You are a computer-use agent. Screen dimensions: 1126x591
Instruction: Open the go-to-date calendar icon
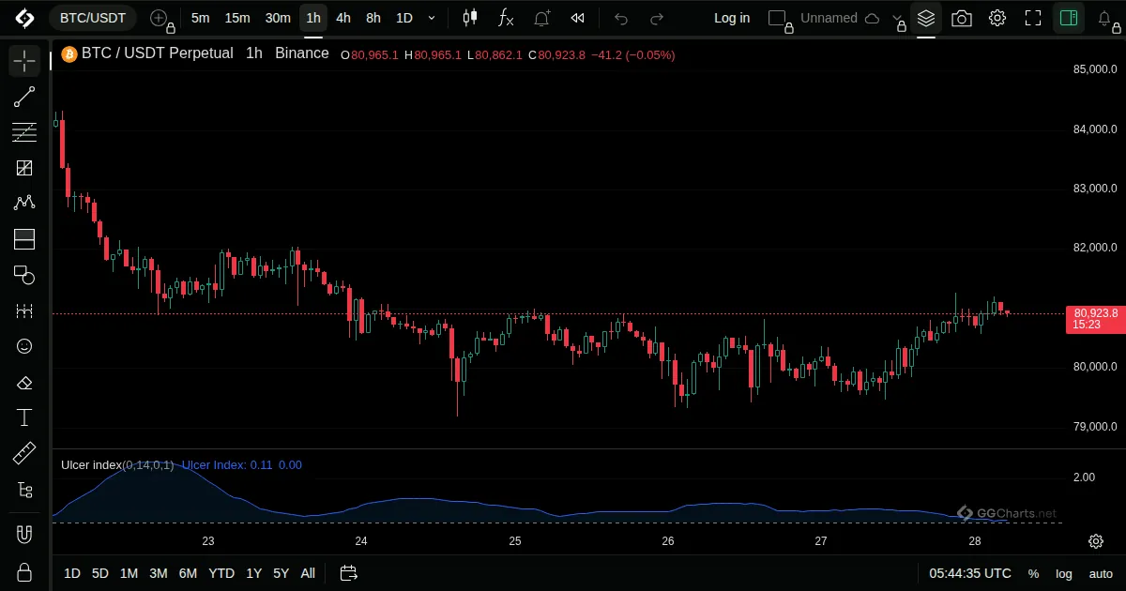[x=348, y=573]
